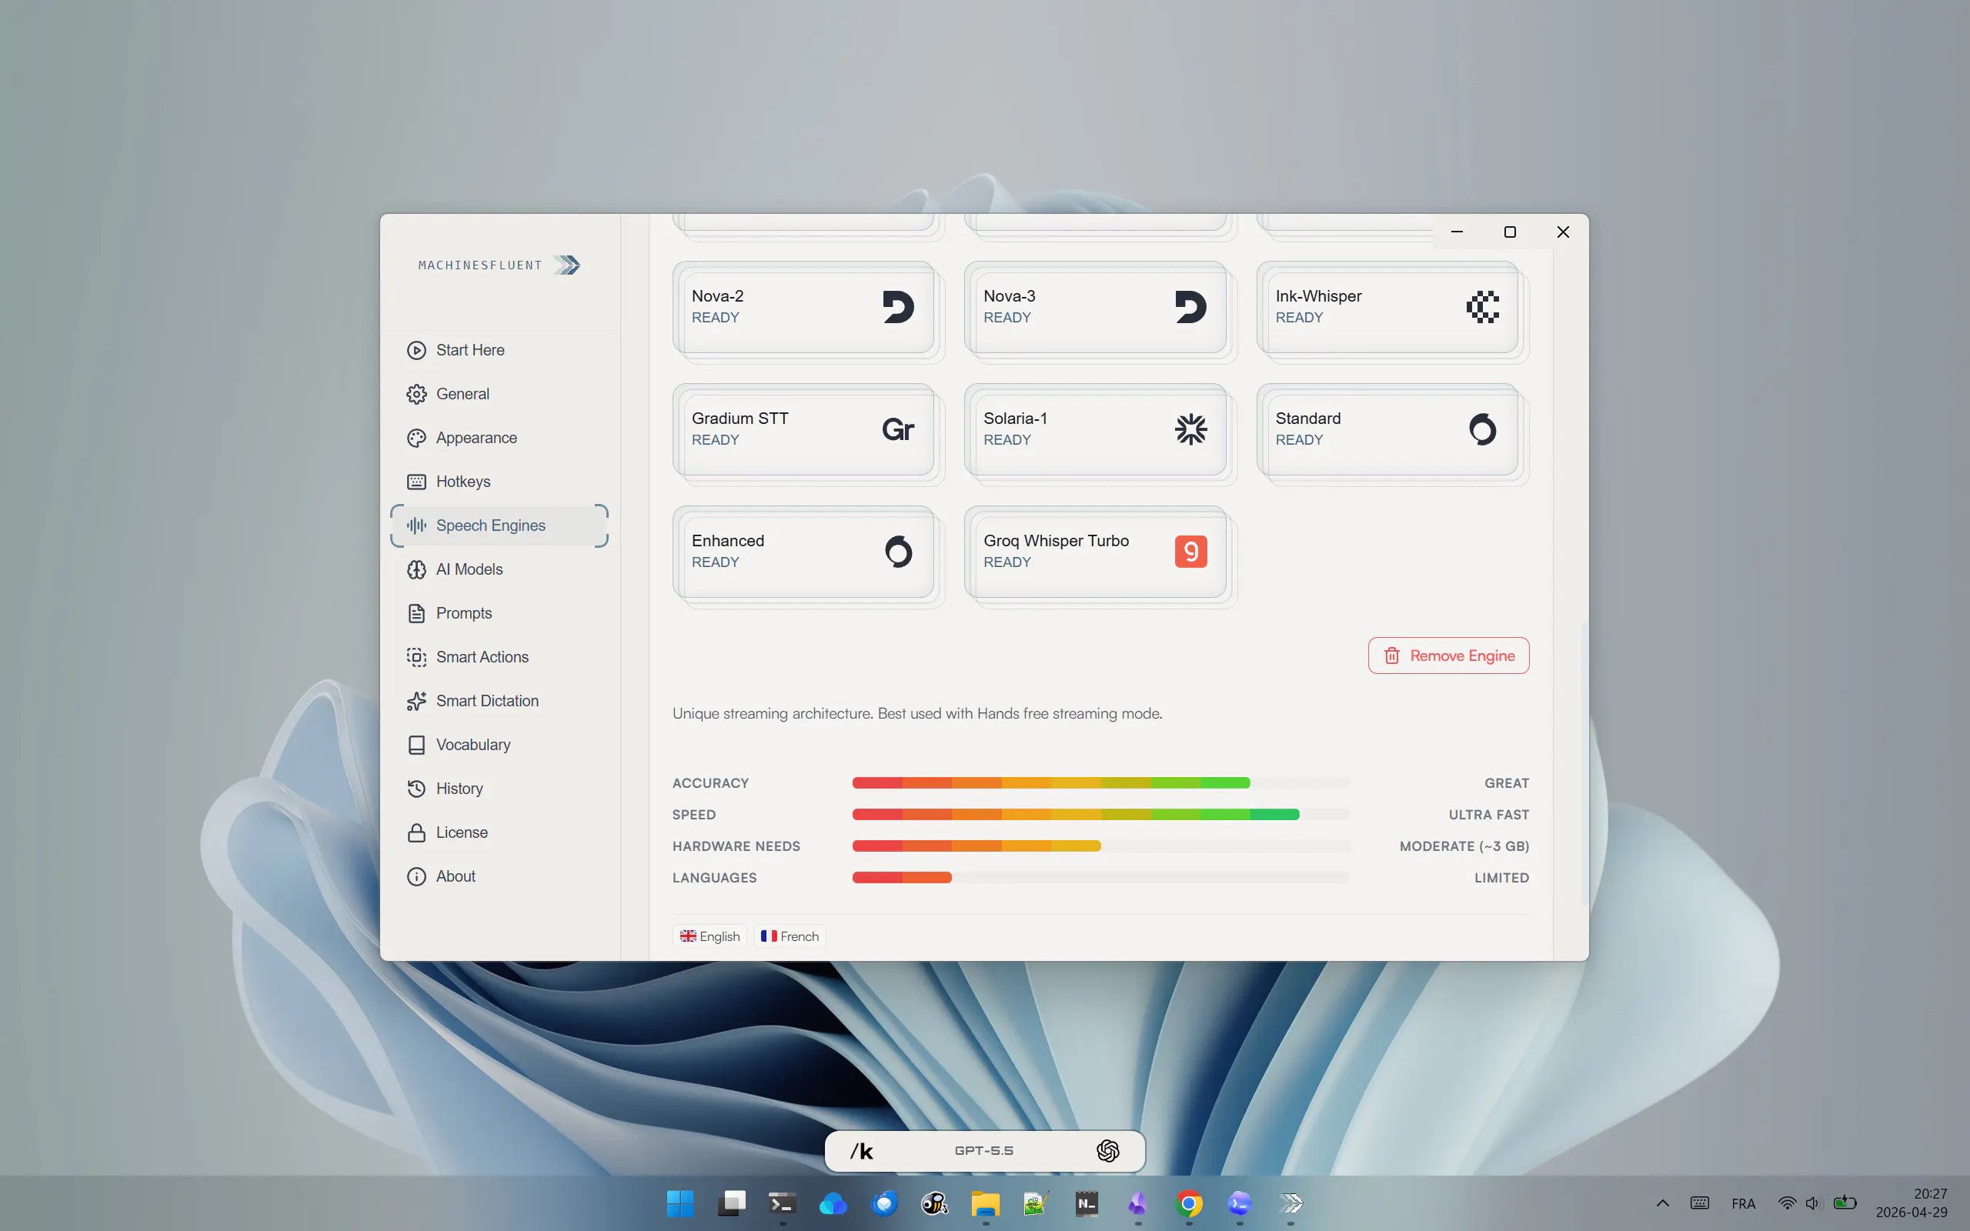Screen dimensions: 1970x1231
Task: Click the 'Unique streaming architecture' description text
Action: pos(917,714)
